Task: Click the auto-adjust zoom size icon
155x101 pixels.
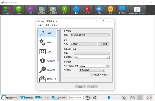Action: point(124,98)
